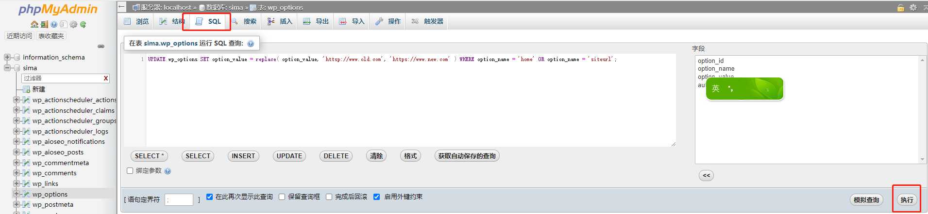The width and height of the screenshot is (928, 214).
Task: Expand the information_schema database node
Action: (7, 57)
